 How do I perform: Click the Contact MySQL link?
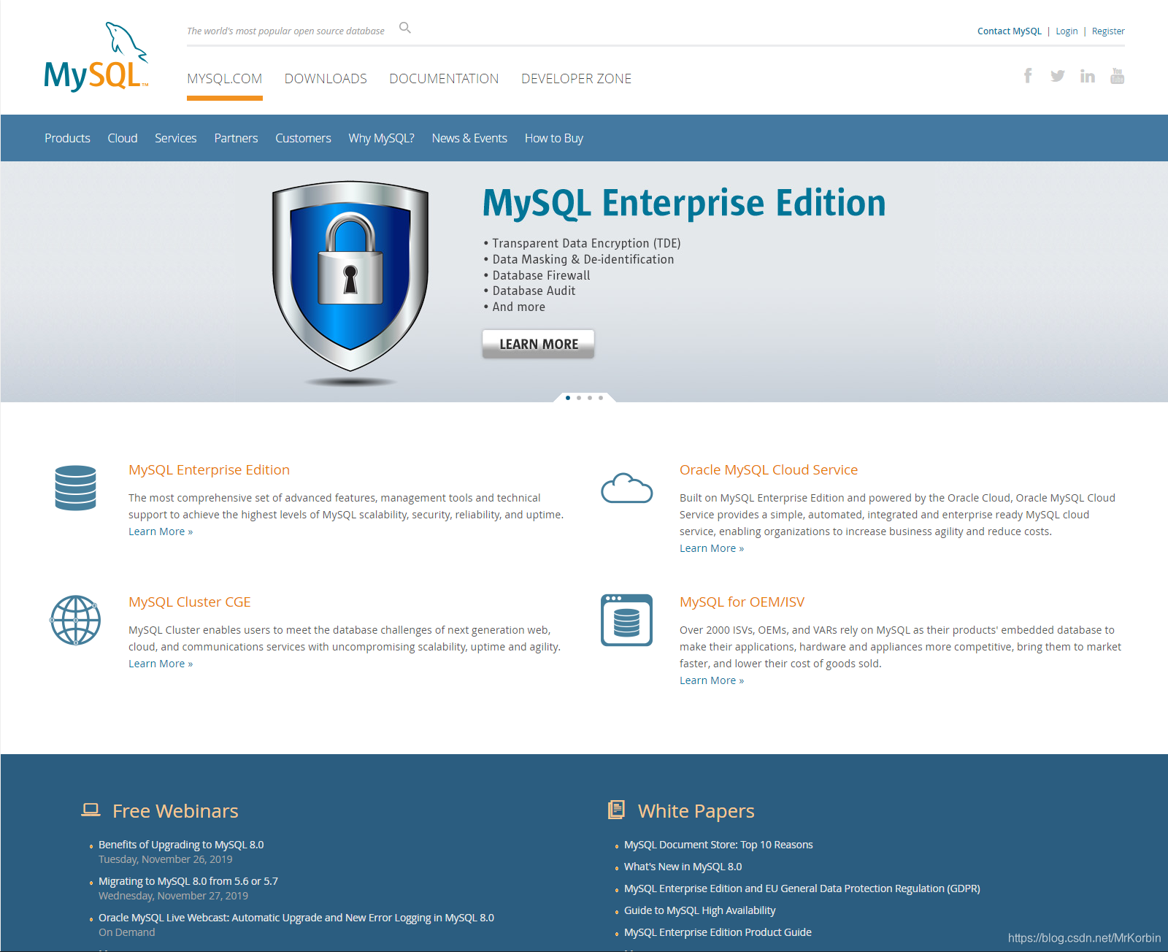[1010, 31]
